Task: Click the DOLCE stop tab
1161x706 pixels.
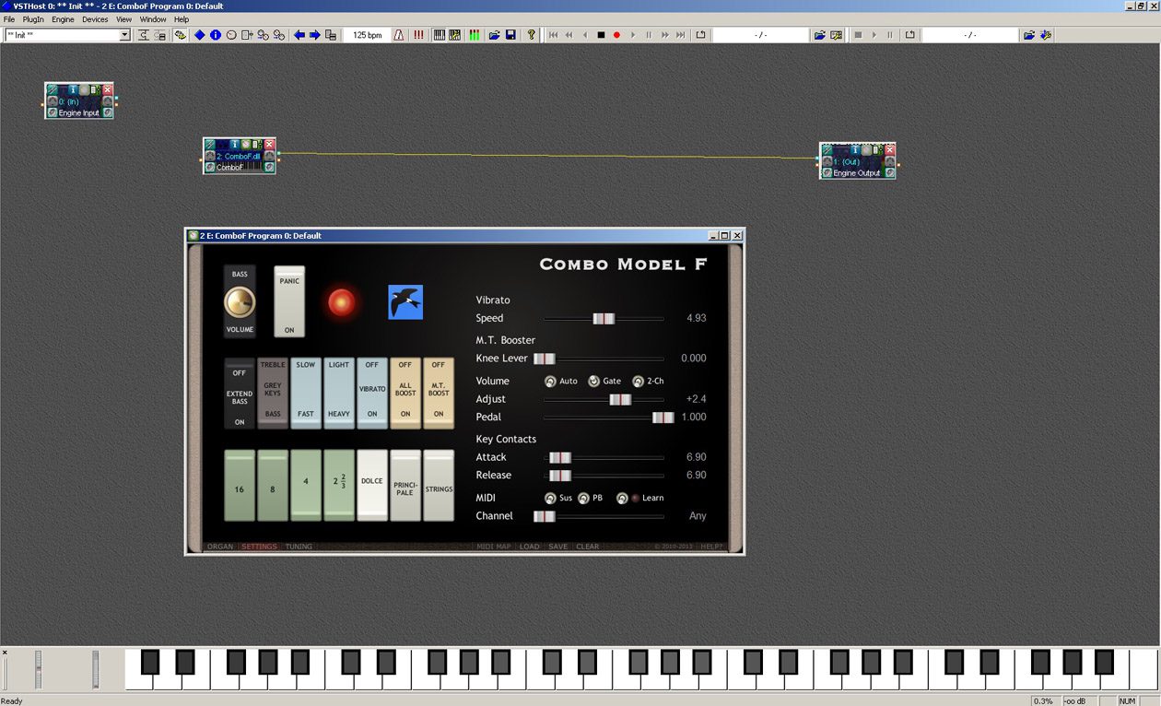Action: [x=372, y=485]
